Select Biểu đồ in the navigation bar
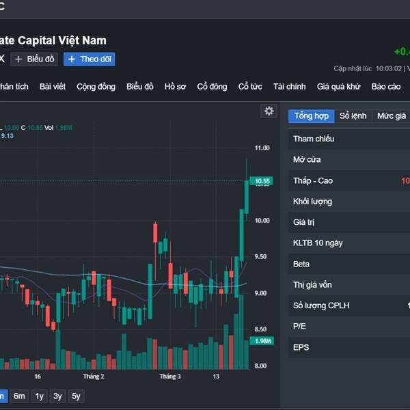Screen dimensions: 410x410 pyautogui.click(x=140, y=87)
